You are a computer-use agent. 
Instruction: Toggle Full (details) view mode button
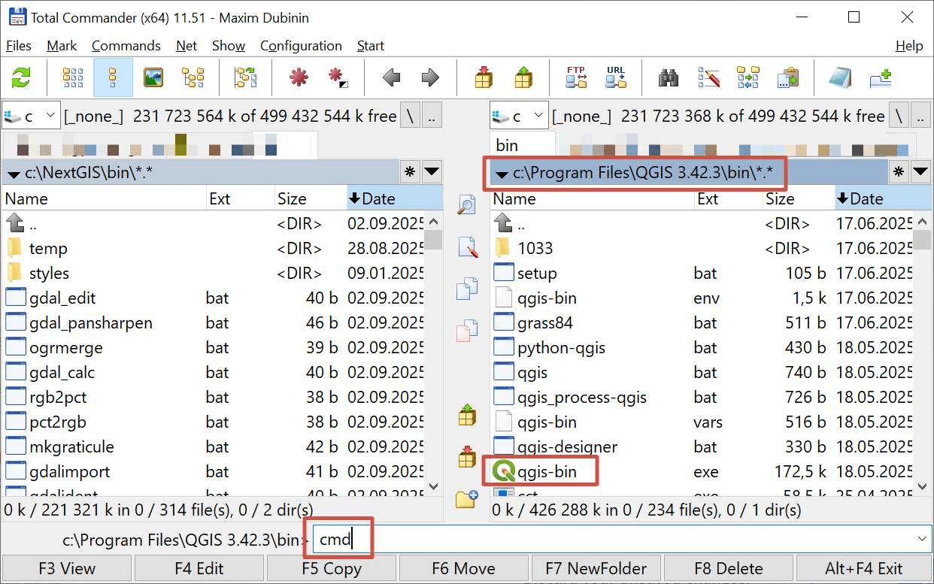[113, 77]
